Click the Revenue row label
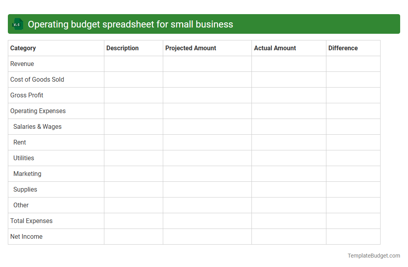This screenshot has width=408, height=267. 22,64
